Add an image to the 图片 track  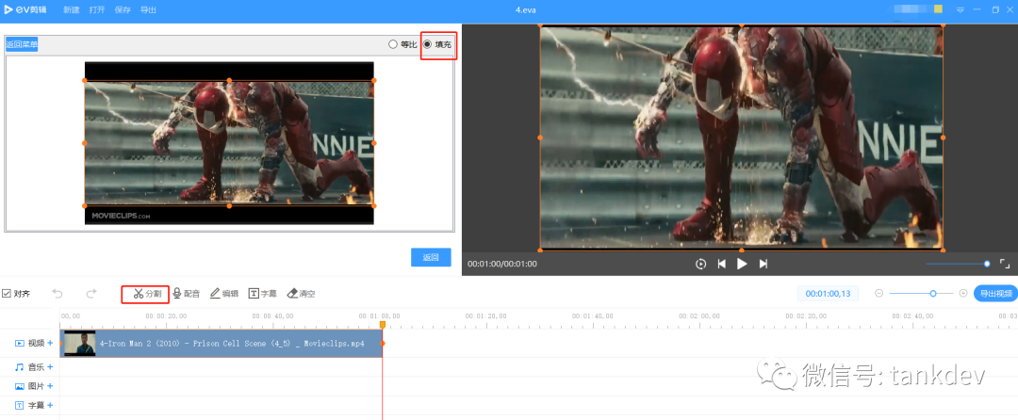50,386
